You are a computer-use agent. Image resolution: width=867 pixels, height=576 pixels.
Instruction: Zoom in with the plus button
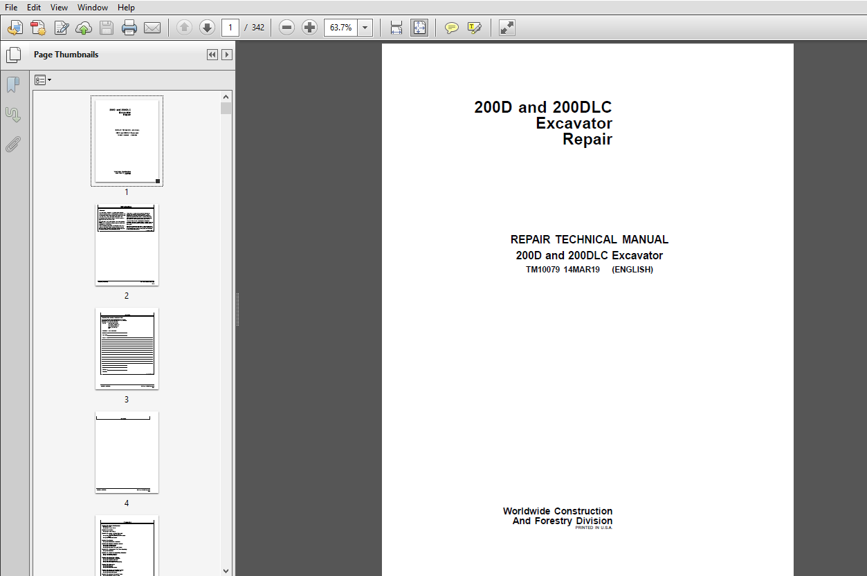(x=310, y=28)
